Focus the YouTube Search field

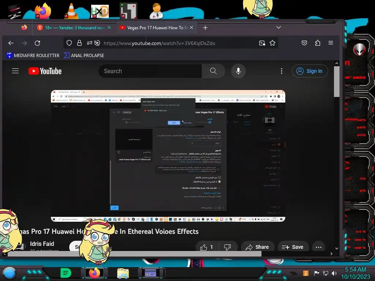pos(150,71)
